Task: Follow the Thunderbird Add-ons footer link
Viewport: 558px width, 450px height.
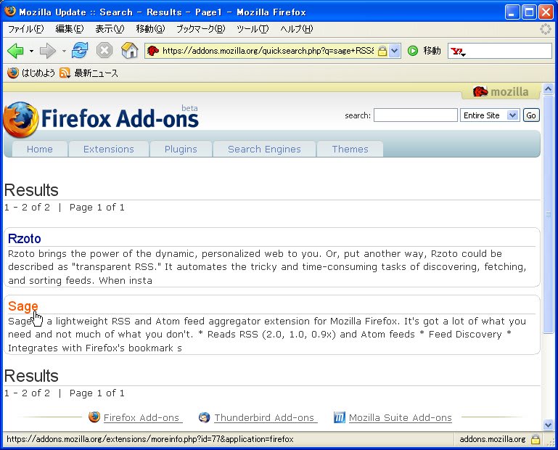Action: coord(264,417)
